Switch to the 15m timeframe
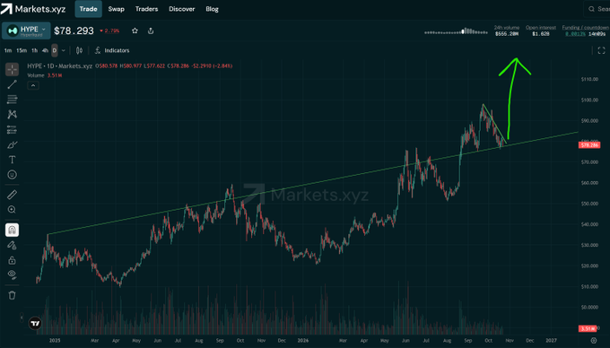610x348 pixels. coord(22,50)
